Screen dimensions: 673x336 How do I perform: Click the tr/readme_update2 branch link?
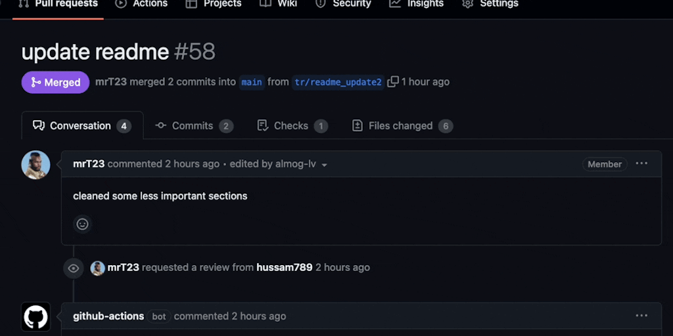pos(338,82)
